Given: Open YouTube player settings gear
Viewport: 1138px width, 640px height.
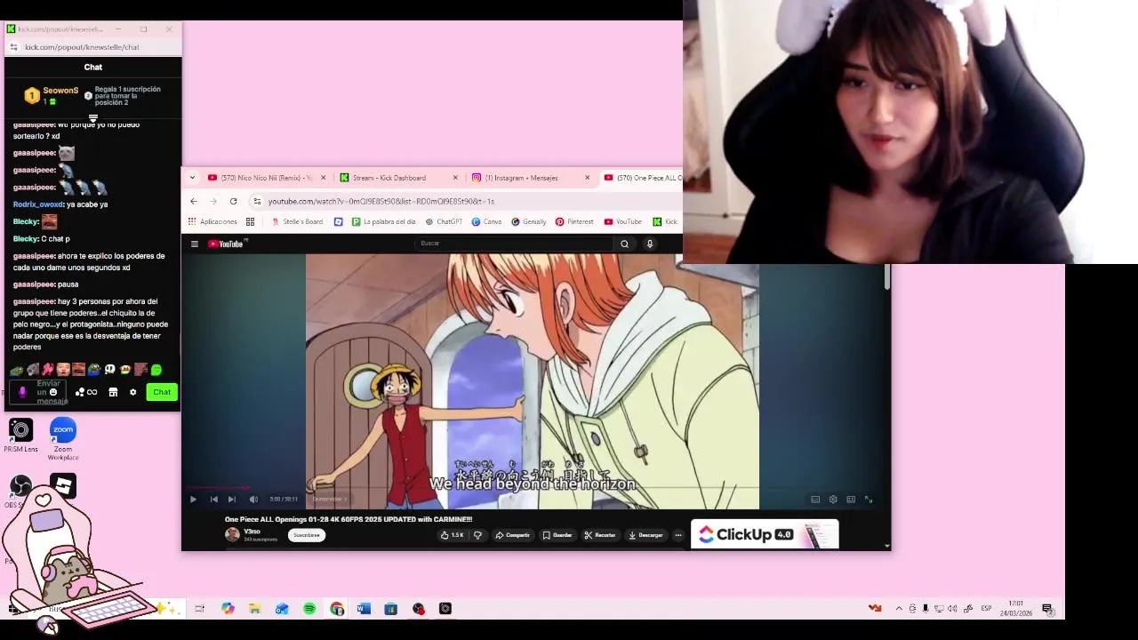Looking at the screenshot, I should [833, 500].
